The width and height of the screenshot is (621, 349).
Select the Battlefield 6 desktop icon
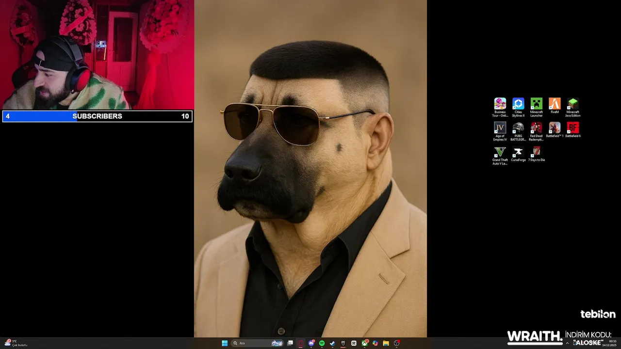pos(572,129)
